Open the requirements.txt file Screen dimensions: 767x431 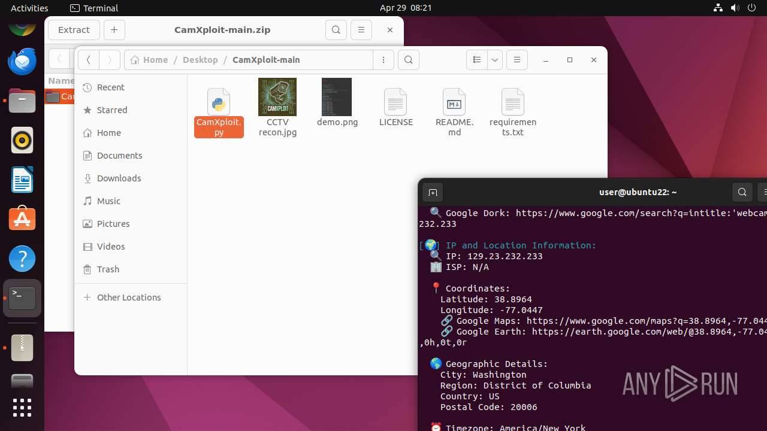point(513,112)
